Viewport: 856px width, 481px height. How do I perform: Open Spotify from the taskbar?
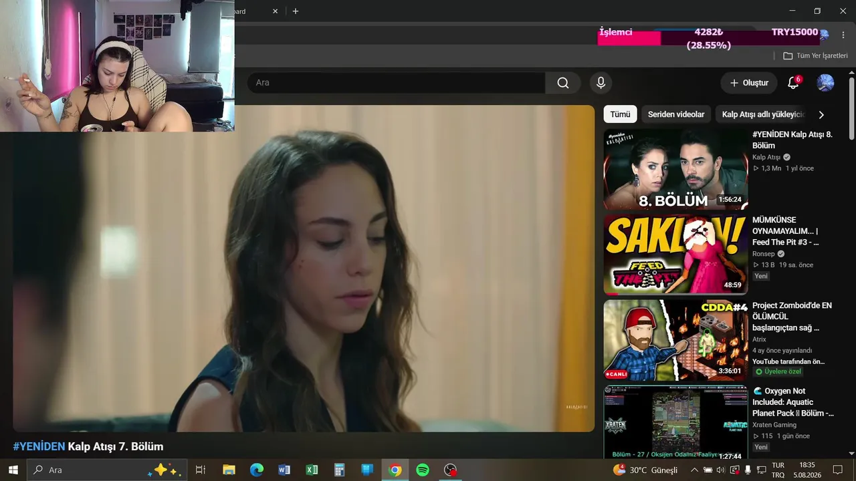(423, 470)
